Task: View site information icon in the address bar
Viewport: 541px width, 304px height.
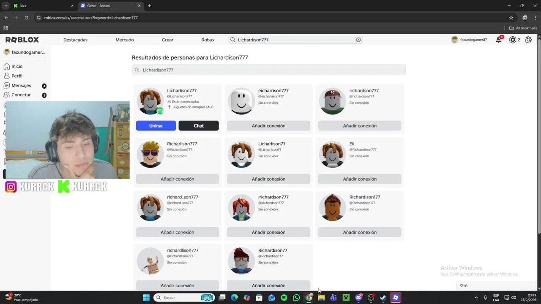Action: [x=38, y=18]
